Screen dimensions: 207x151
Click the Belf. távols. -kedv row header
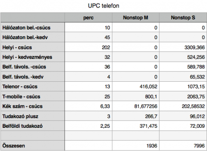pos(33,77)
